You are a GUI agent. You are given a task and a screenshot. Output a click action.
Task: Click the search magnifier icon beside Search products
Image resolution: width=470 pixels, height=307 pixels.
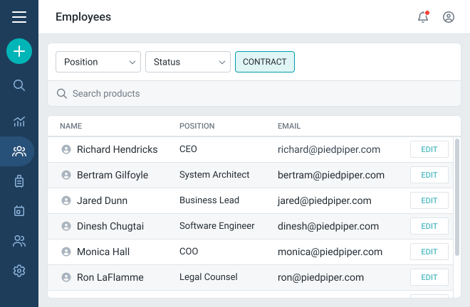click(62, 94)
